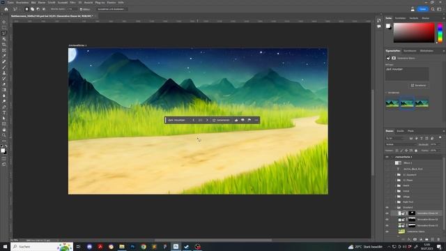Delete layer with trash icon in Layers panel
This screenshot has width=446, height=251.
438,239
